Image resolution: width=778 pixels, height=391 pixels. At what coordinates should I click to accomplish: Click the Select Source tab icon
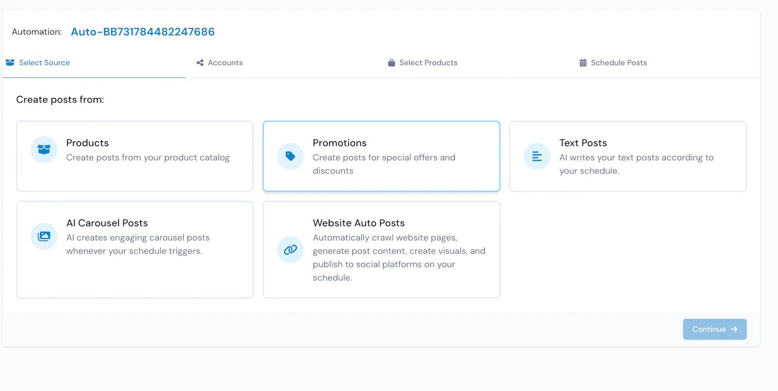pyautogui.click(x=10, y=63)
